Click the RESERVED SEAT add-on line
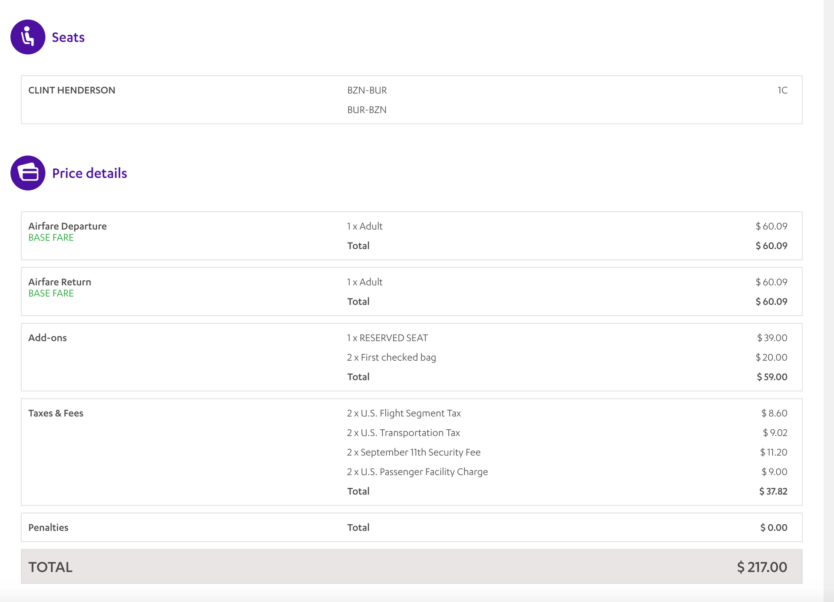 click(387, 338)
